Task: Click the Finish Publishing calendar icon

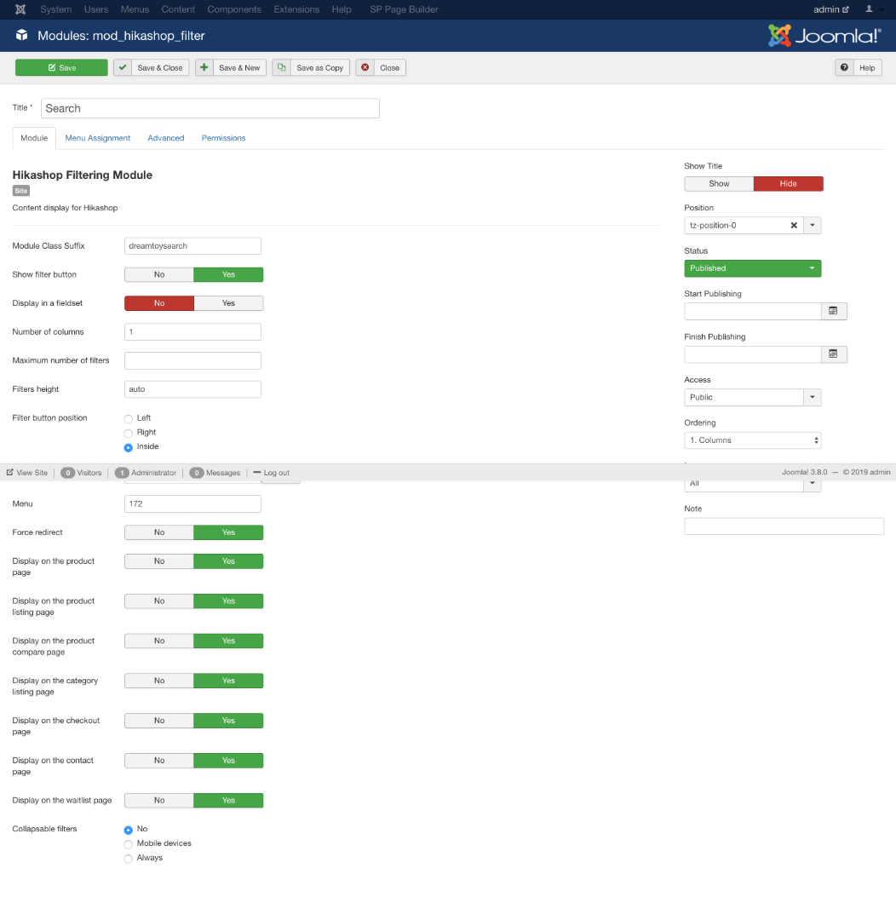Action: (833, 354)
